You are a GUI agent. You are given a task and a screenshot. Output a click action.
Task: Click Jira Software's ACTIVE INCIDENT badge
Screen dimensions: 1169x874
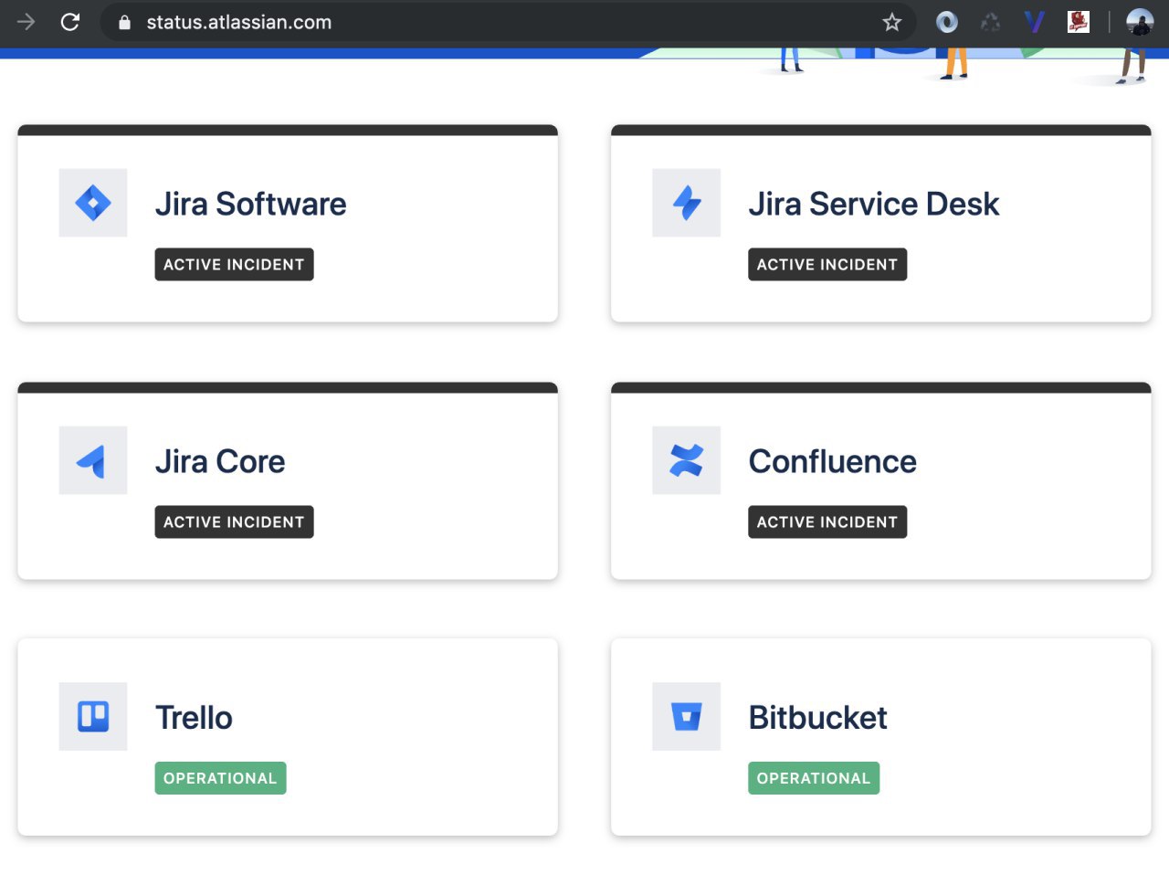pyautogui.click(x=234, y=265)
